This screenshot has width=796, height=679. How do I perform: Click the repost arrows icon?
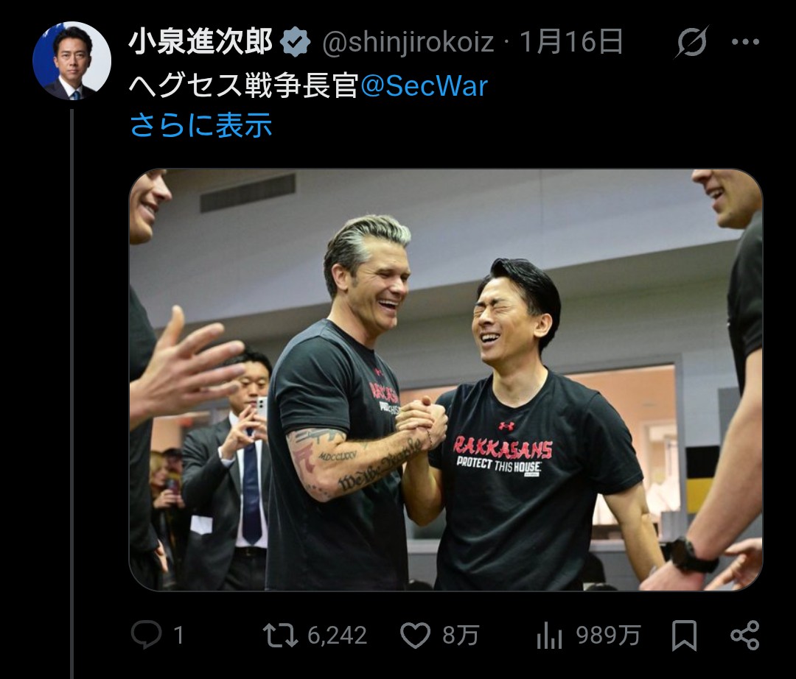tap(280, 636)
